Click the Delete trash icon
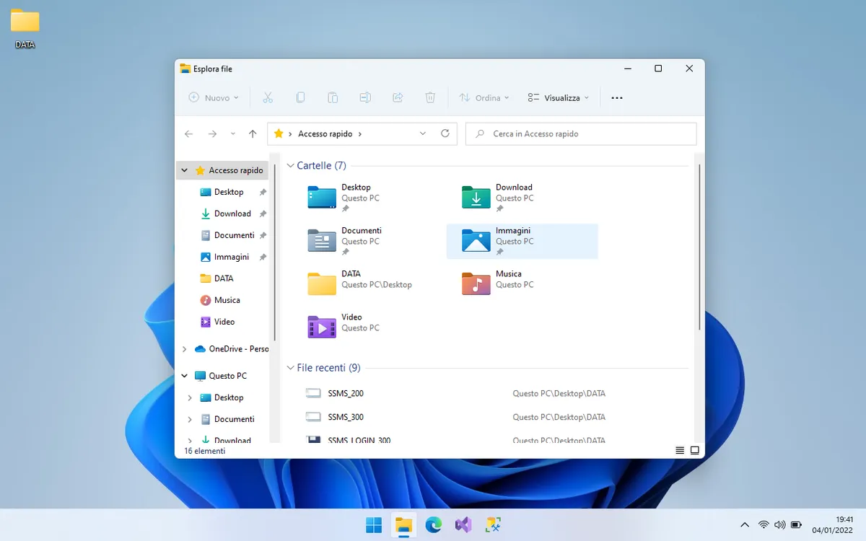This screenshot has height=541, width=866. pyautogui.click(x=430, y=97)
